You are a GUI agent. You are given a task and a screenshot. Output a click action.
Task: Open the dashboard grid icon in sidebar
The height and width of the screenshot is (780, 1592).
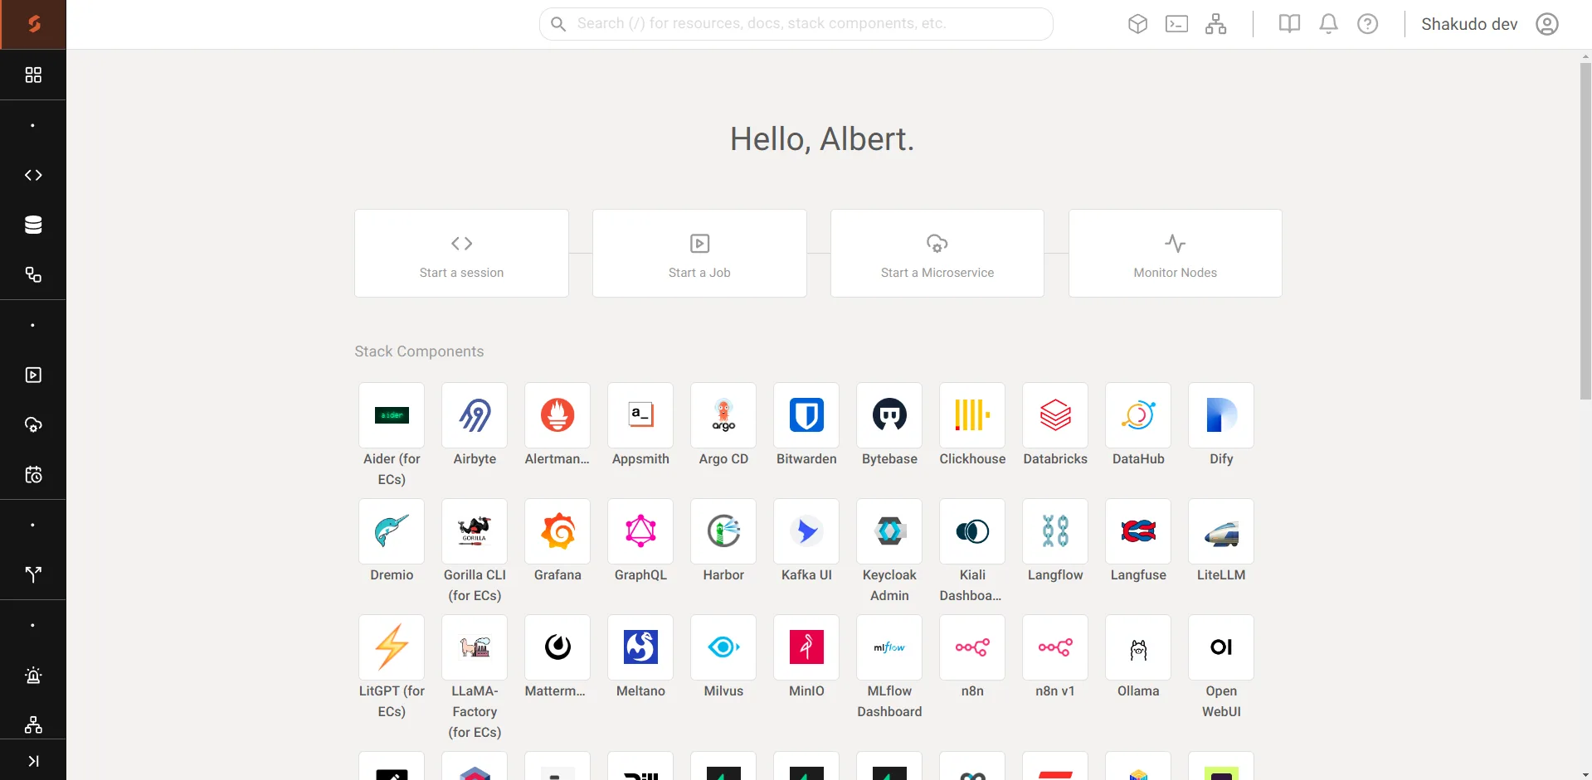click(x=33, y=75)
